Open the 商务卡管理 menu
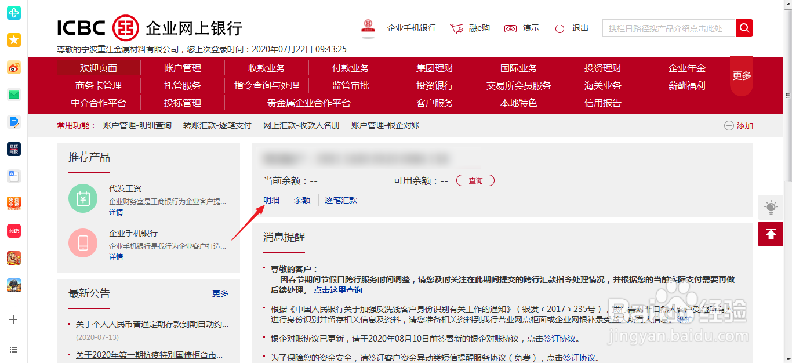Viewport: 792px width, 363px height. point(99,85)
